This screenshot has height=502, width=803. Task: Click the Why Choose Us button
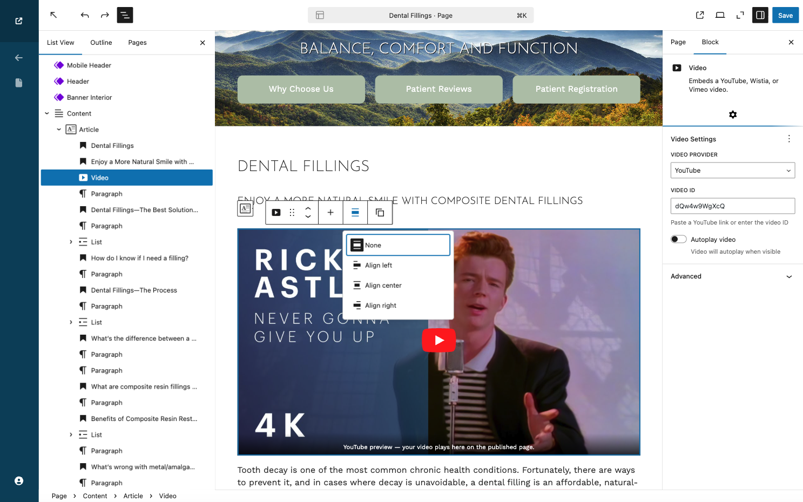click(301, 89)
